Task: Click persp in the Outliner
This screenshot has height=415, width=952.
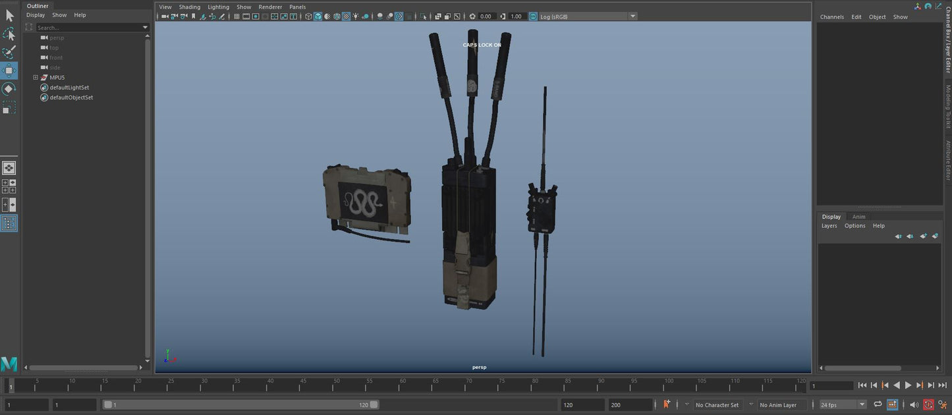Action: (x=56, y=38)
